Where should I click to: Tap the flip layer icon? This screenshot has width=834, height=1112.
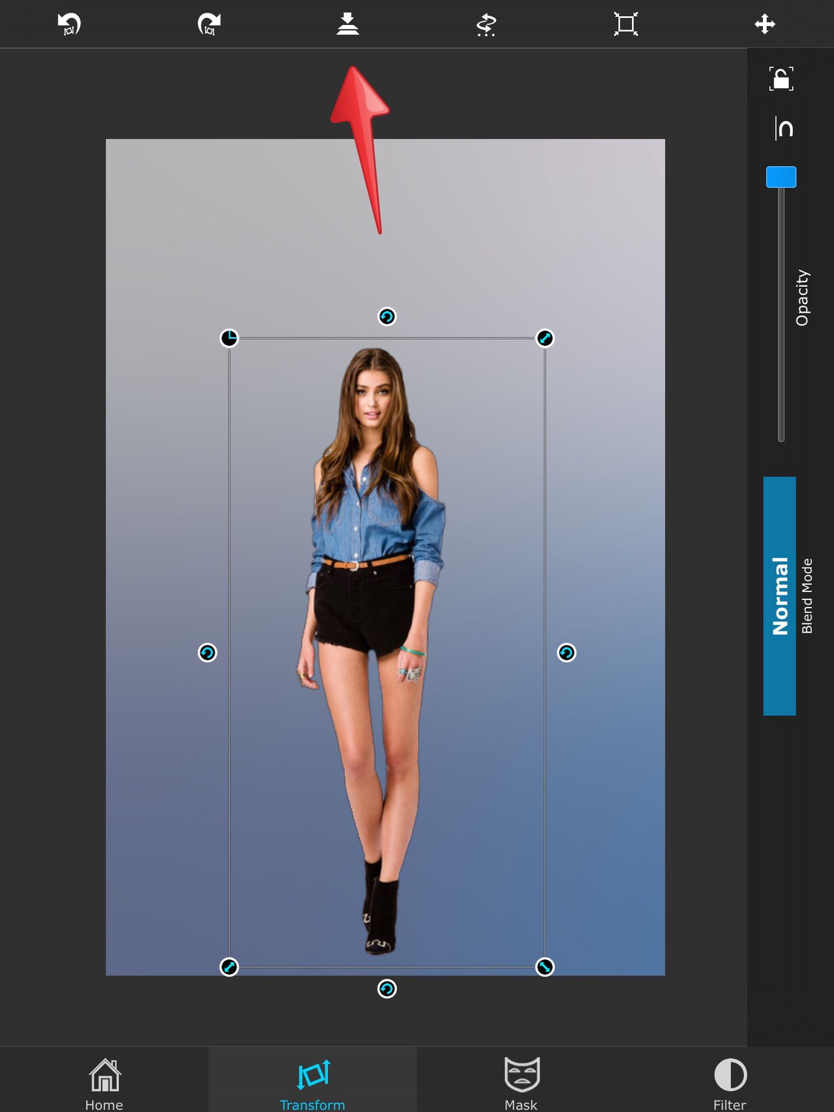[487, 24]
